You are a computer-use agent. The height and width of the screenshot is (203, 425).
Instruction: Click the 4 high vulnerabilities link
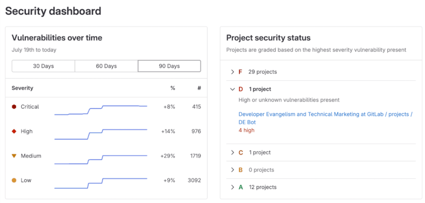pos(246,130)
